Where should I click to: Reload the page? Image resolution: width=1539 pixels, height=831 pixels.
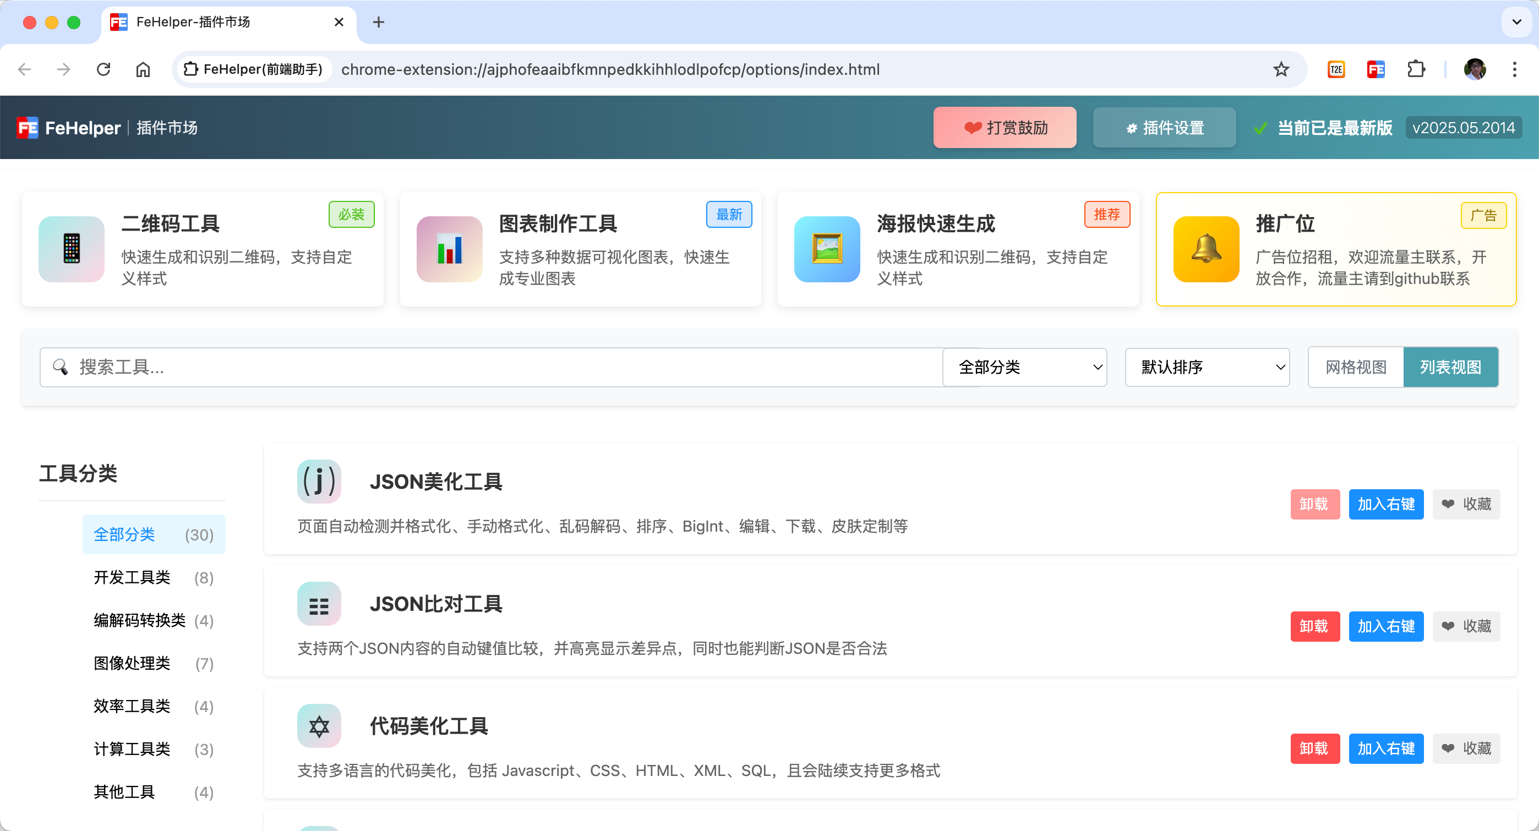[x=103, y=70]
